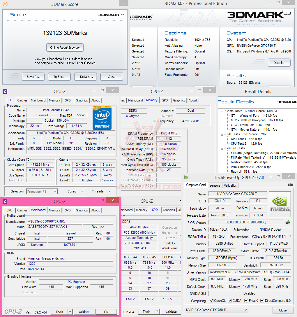Select CPU Test 1 result row

tap(247, 139)
